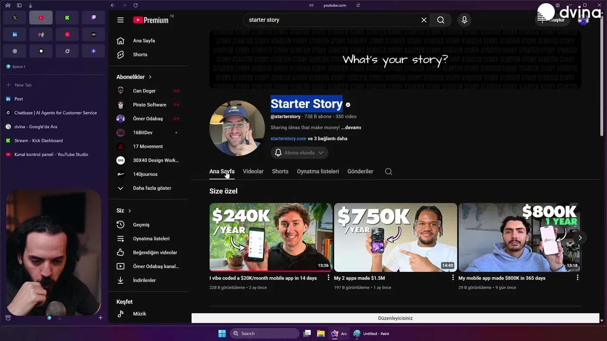Click the search magnifier button
Viewport: 607px width, 341px height.
pyautogui.click(x=441, y=20)
